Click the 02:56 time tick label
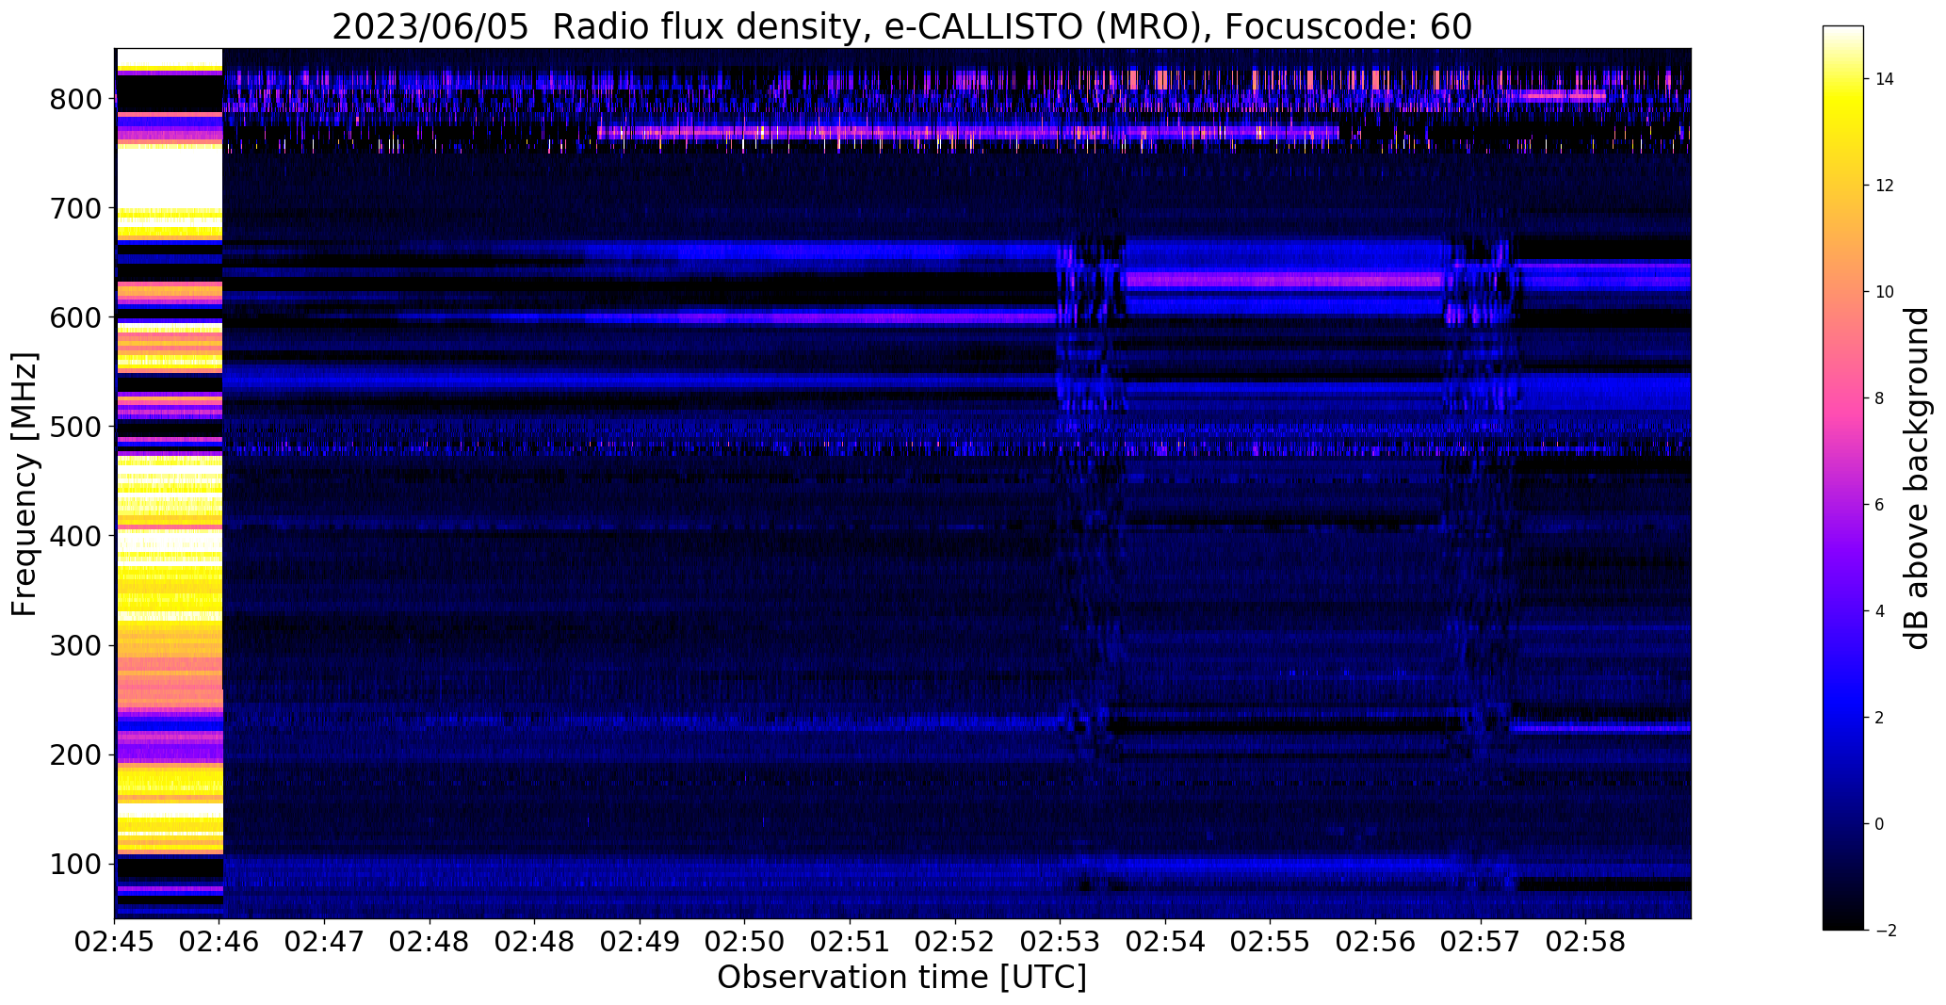 (x=1375, y=942)
